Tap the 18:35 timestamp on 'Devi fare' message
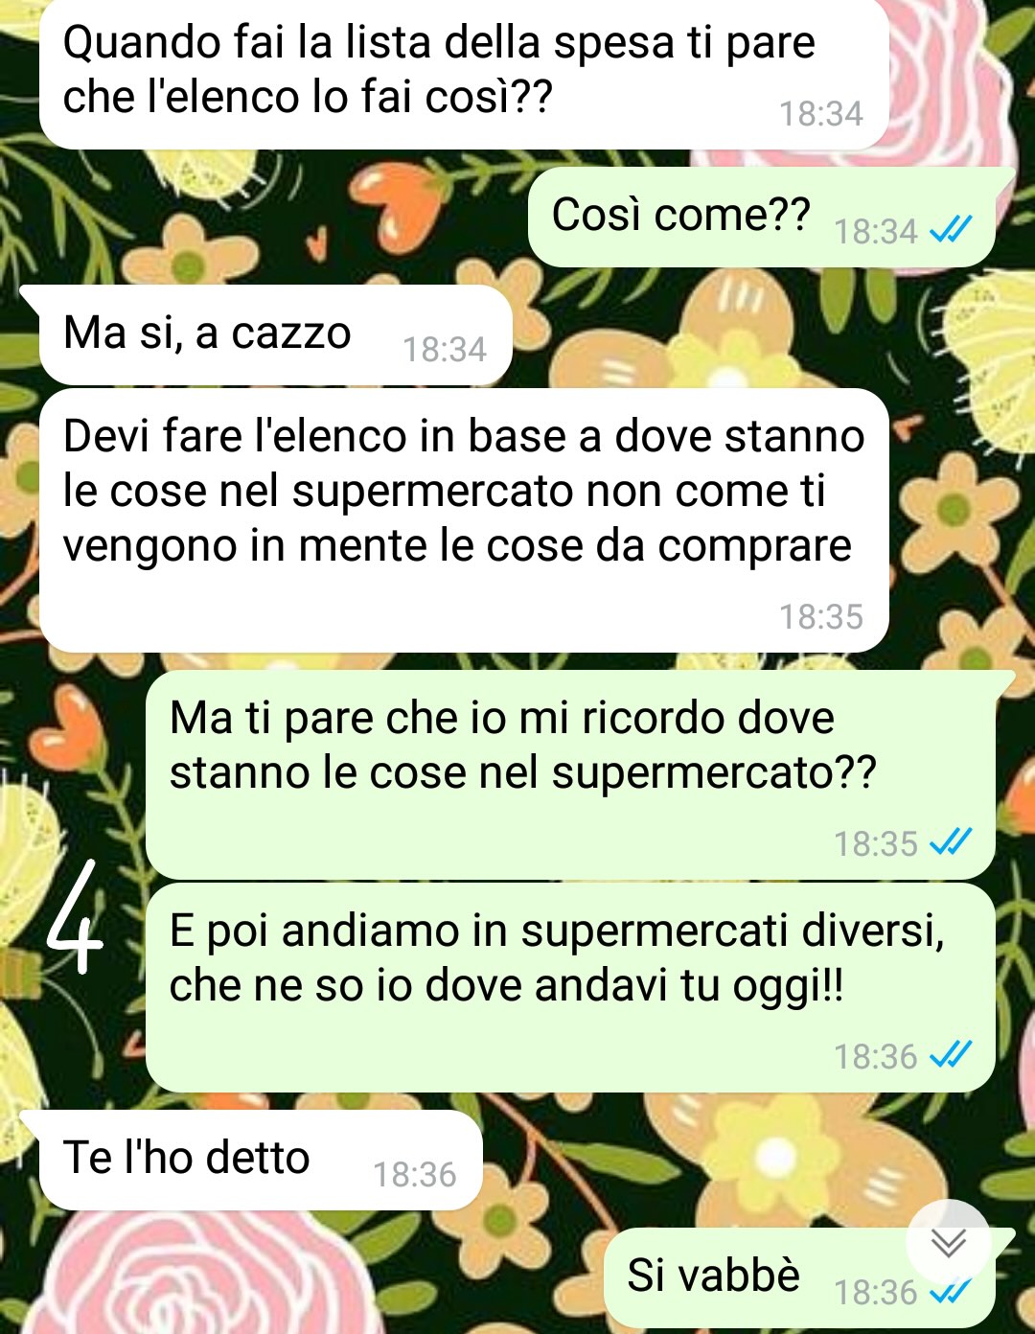 coord(820,616)
